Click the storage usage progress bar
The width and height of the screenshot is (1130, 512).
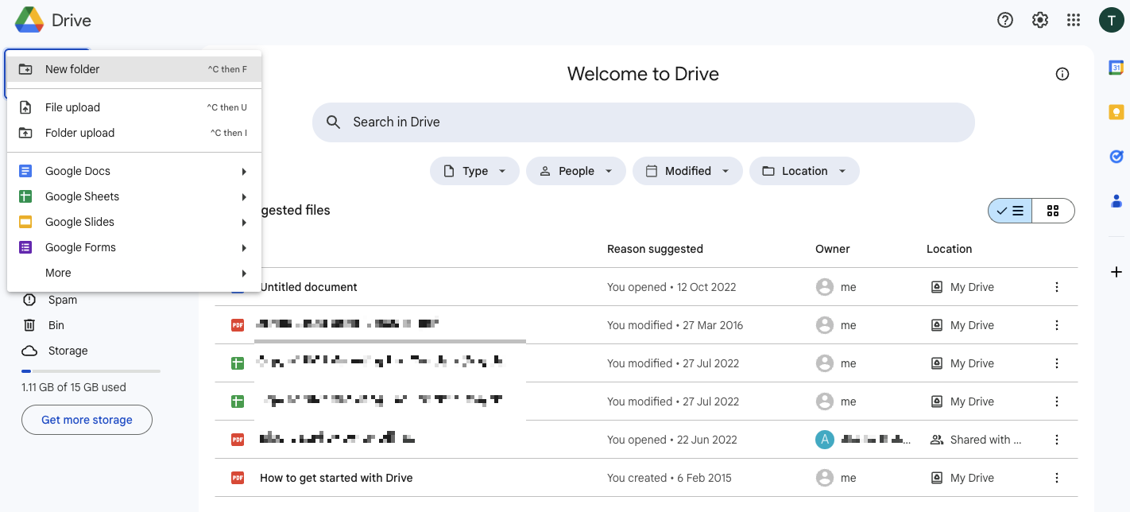click(90, 370)
